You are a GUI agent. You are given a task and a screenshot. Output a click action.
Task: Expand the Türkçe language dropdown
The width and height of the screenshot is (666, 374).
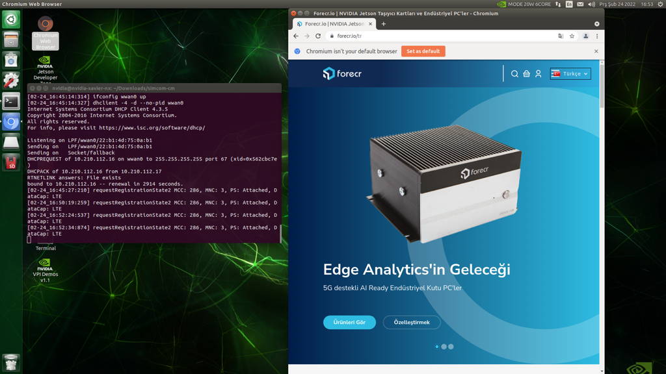[x=570, y=74]
